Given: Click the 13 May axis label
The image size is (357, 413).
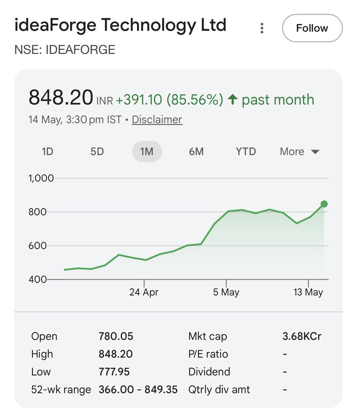Looking at the screenshot, I should (x=308, y=292).
